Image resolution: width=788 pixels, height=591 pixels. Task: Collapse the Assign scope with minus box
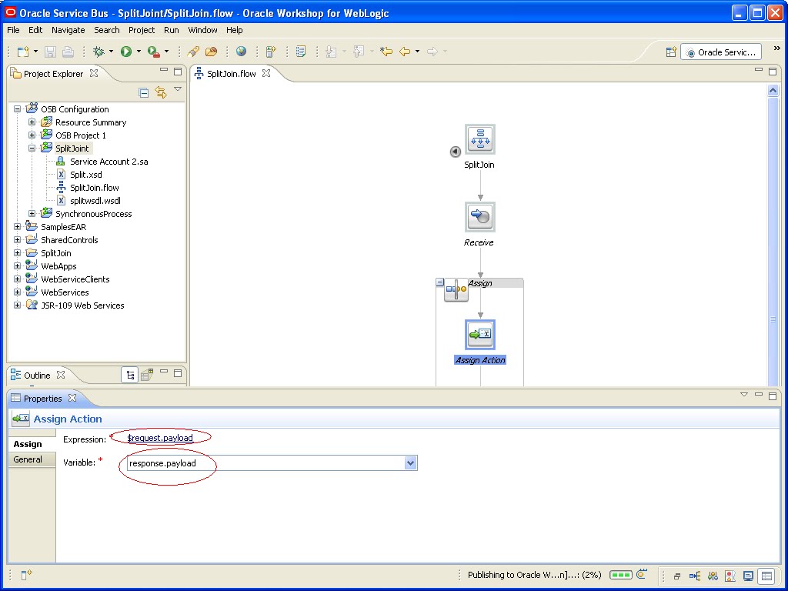tap(439, 282)
